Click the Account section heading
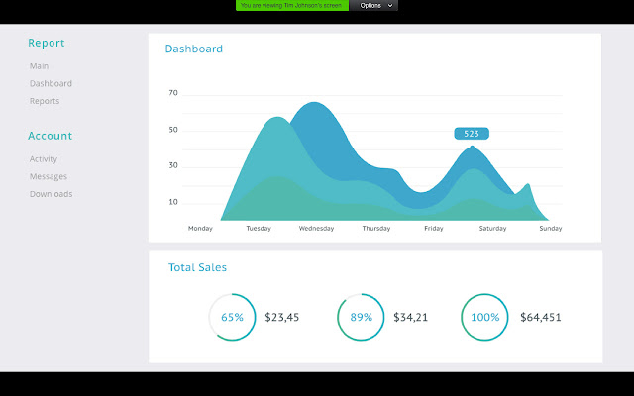Viewport: 634px width, 396px height. pos(50,136)
